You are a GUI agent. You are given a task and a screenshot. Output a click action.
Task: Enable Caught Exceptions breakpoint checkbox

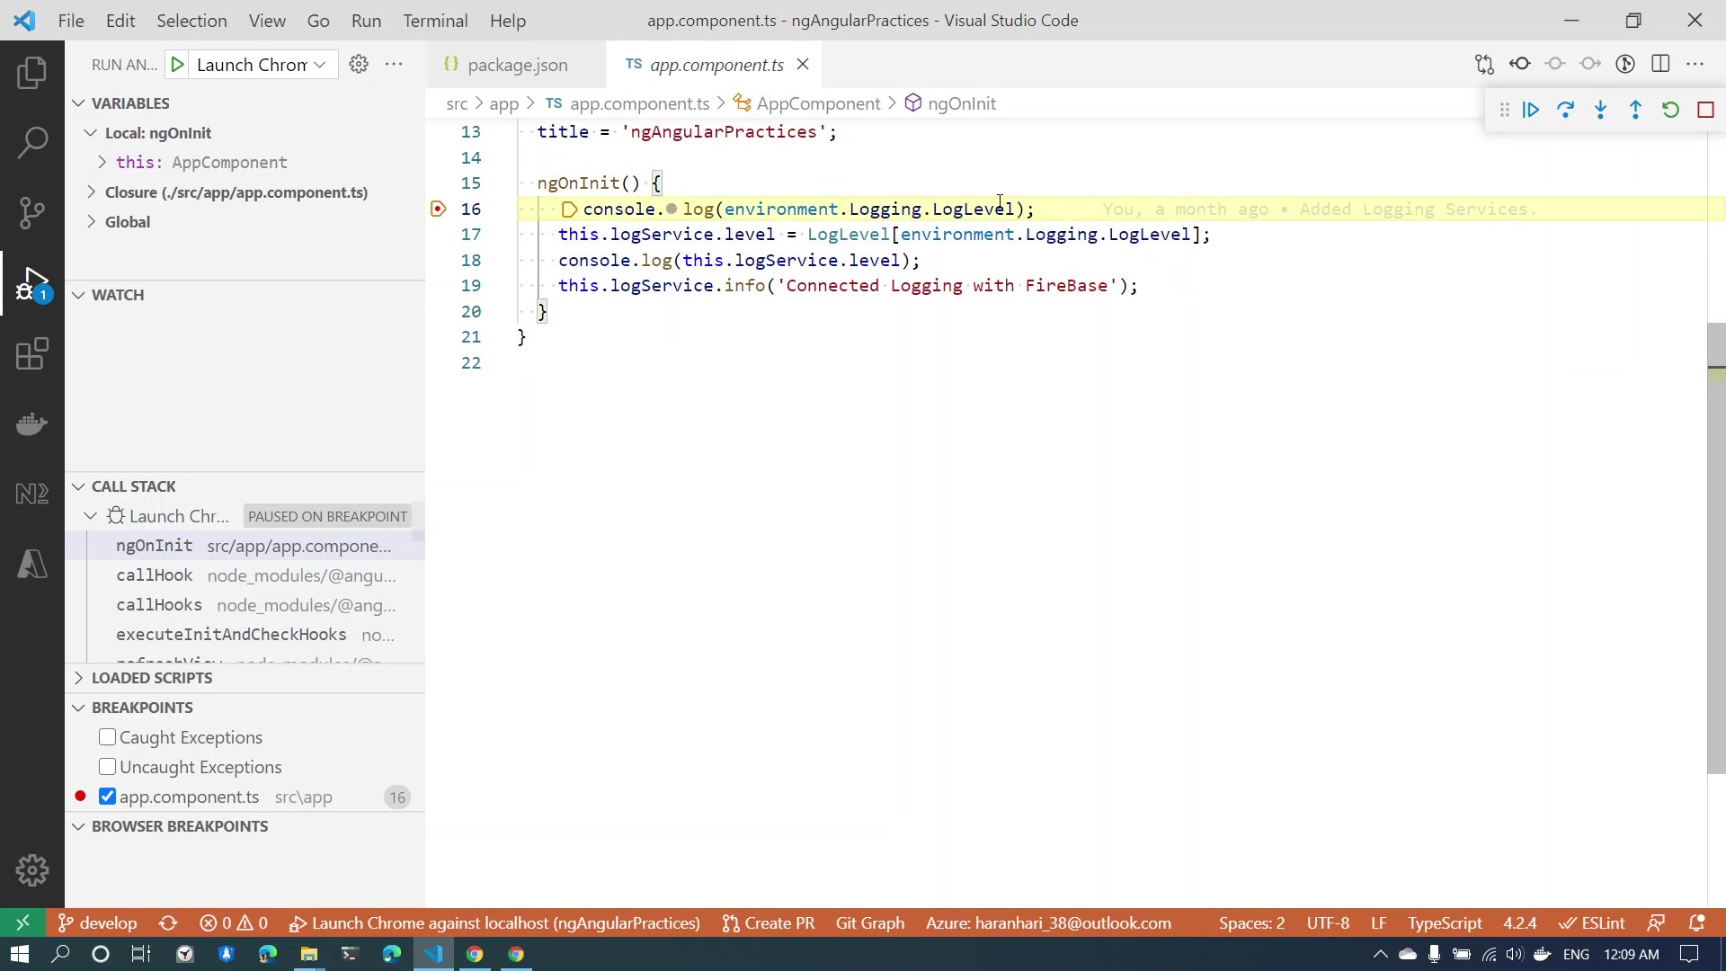[108, 737]
